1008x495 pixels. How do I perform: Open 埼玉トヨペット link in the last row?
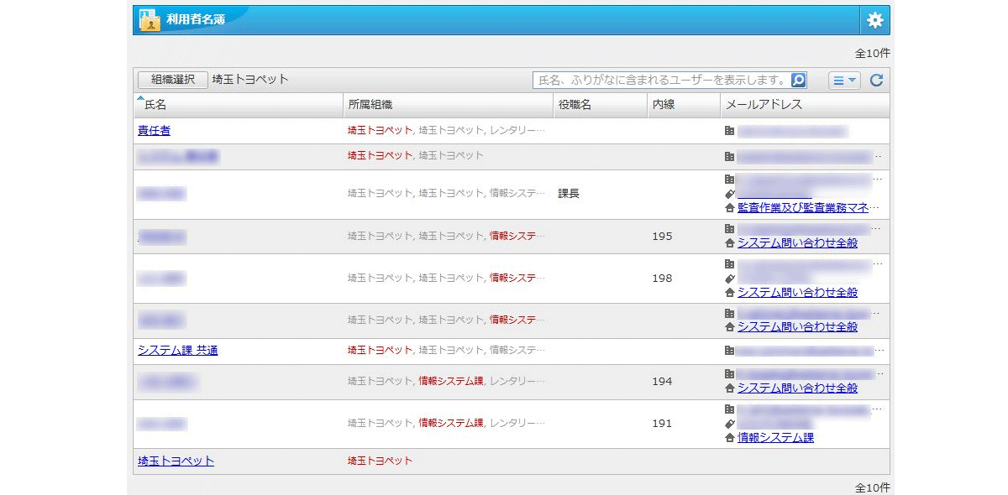(176, 461)
